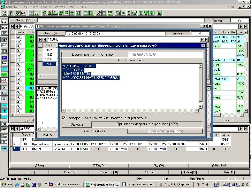Viewport: 251px width, 188px height.
Task: Go to next telegram in protocol window navigator
Action: (202, 39)
